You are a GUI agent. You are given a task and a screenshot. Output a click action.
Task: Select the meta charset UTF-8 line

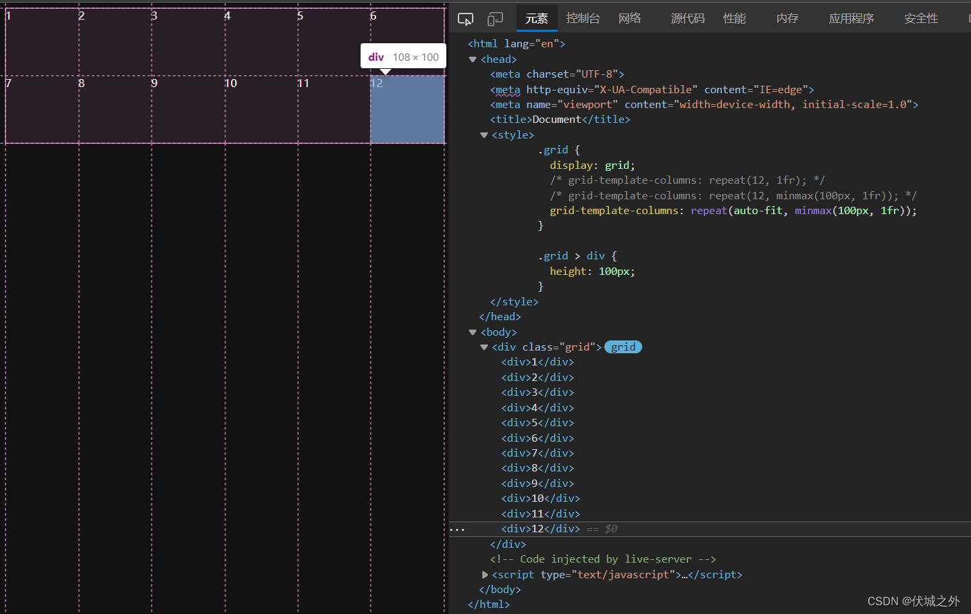click(x=557, y=74)
